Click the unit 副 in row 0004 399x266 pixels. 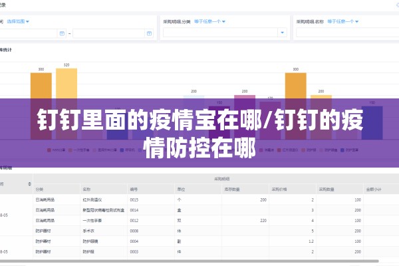pos(179,241)
